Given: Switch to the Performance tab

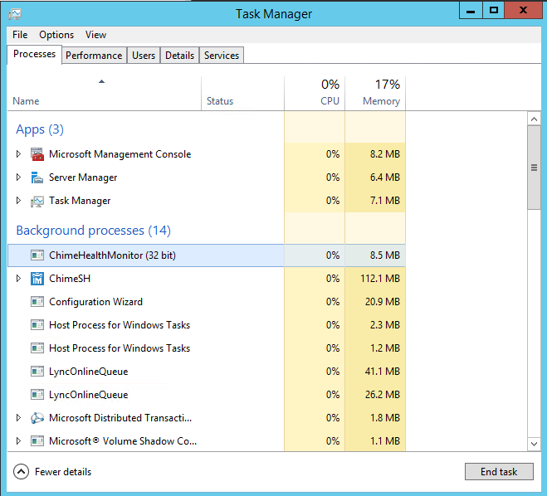Looking at the screenshot, I should [x=94, y=56].
